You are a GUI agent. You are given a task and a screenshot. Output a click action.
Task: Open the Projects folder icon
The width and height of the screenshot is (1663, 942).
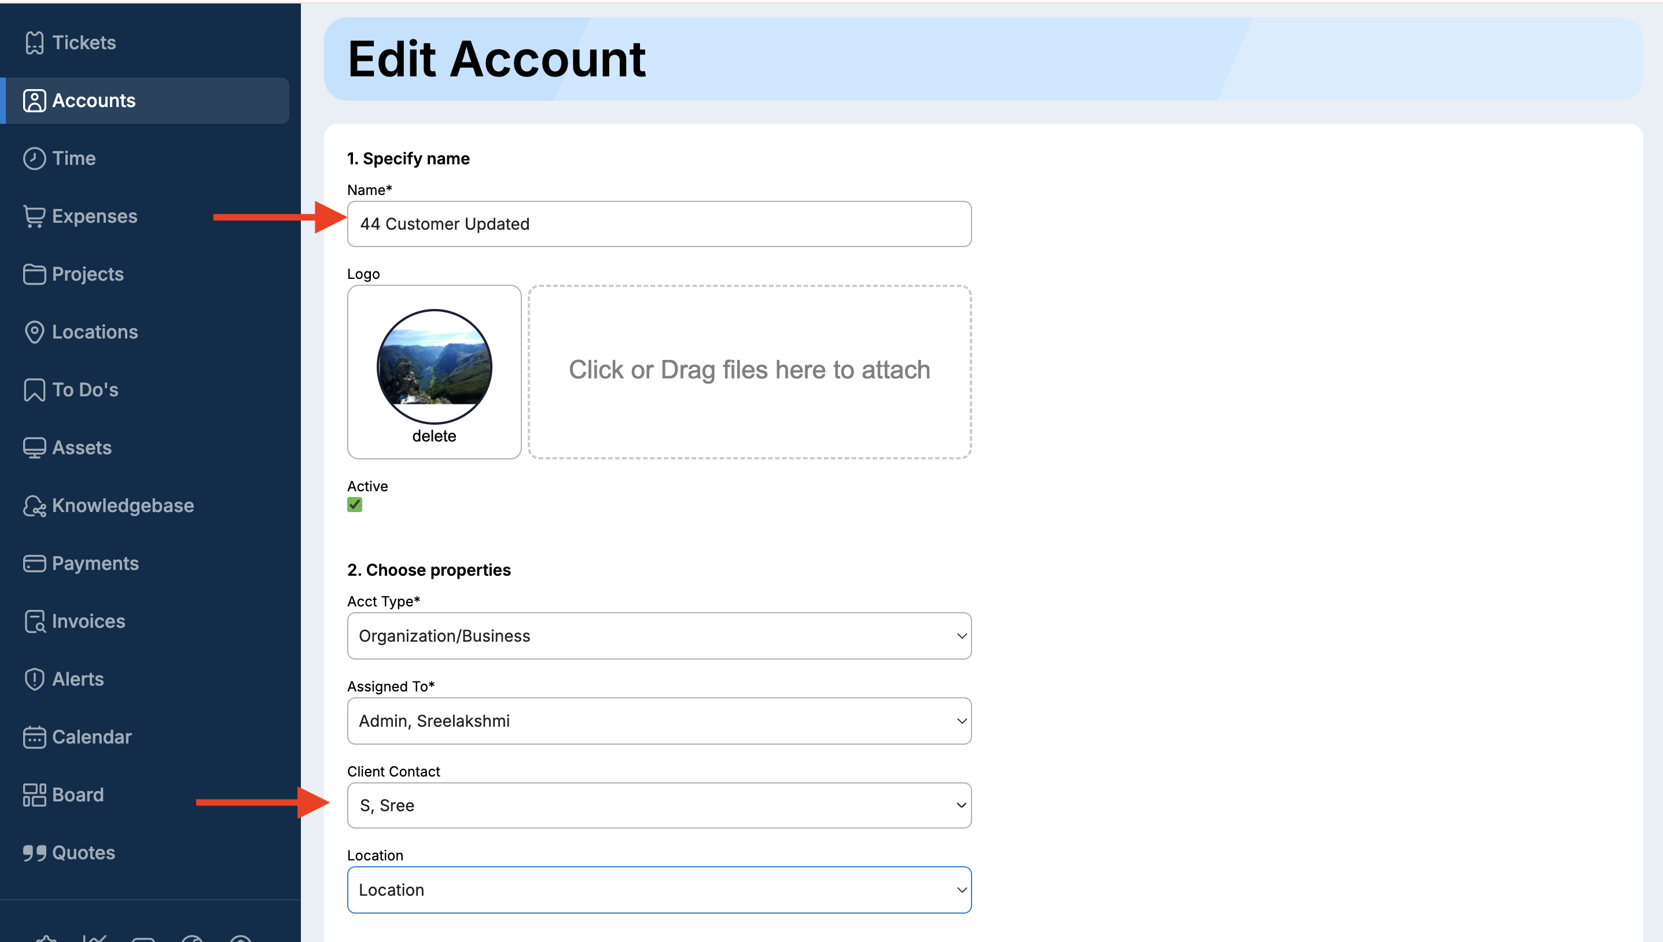(34, 274)
